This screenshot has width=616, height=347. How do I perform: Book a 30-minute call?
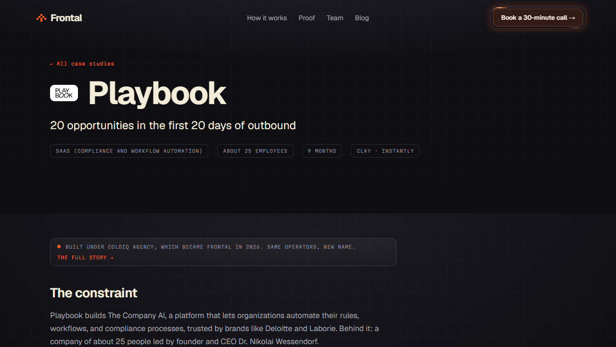(538, 18)
